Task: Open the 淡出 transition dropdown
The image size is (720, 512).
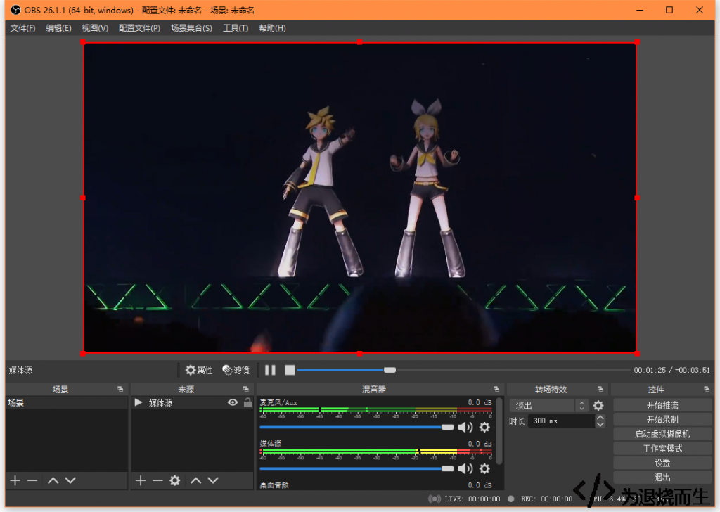Action: [x=548, y=406]
